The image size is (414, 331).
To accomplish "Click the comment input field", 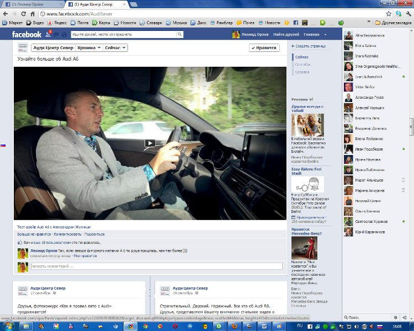I will coord(156,266).
